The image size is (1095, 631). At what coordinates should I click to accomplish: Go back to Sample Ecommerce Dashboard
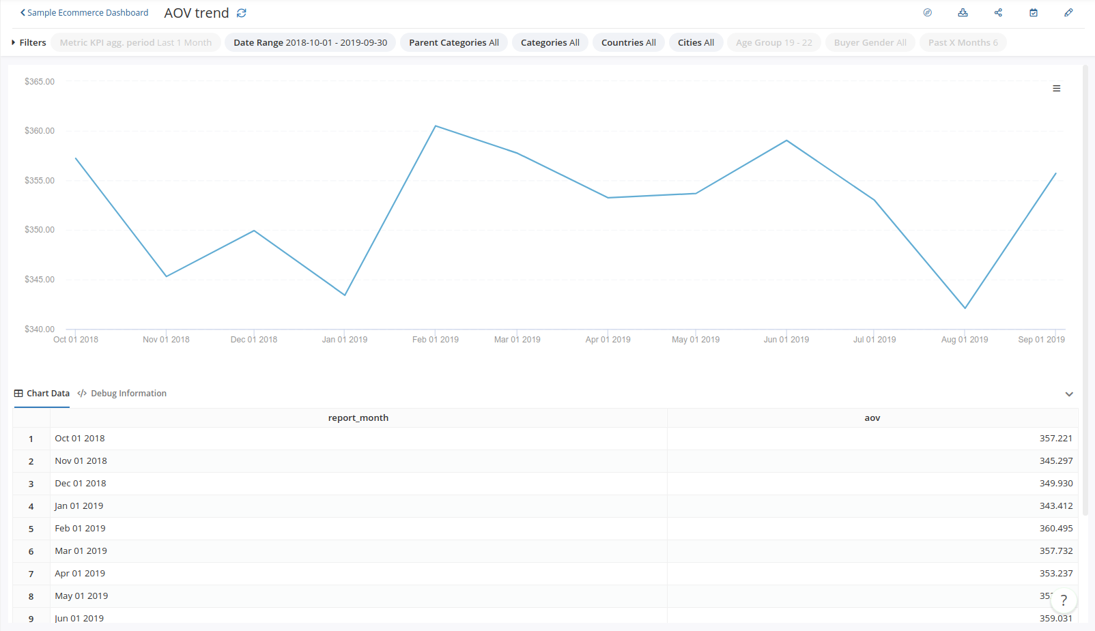84,13
